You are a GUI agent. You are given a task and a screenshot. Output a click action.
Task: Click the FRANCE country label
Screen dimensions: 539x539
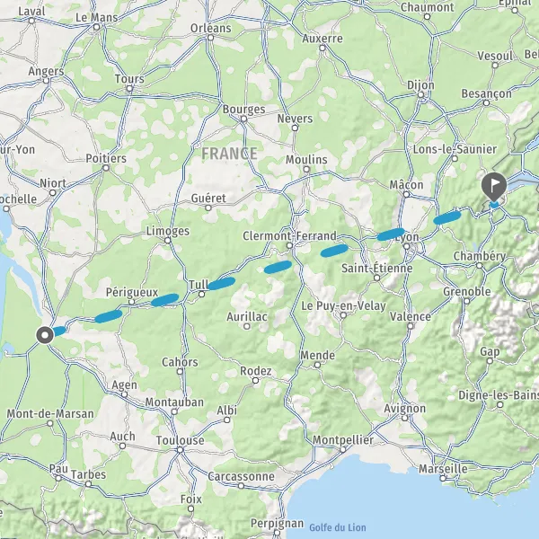pos(229,154)
